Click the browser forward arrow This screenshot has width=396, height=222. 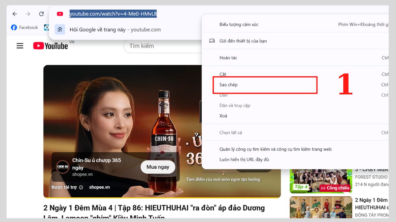(28, 14)
